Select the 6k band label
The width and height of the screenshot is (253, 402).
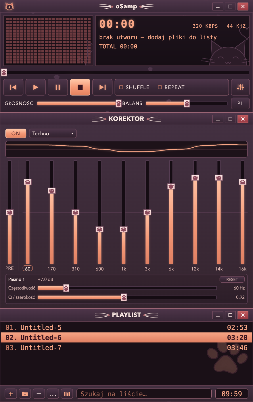(x=171, y=269)
